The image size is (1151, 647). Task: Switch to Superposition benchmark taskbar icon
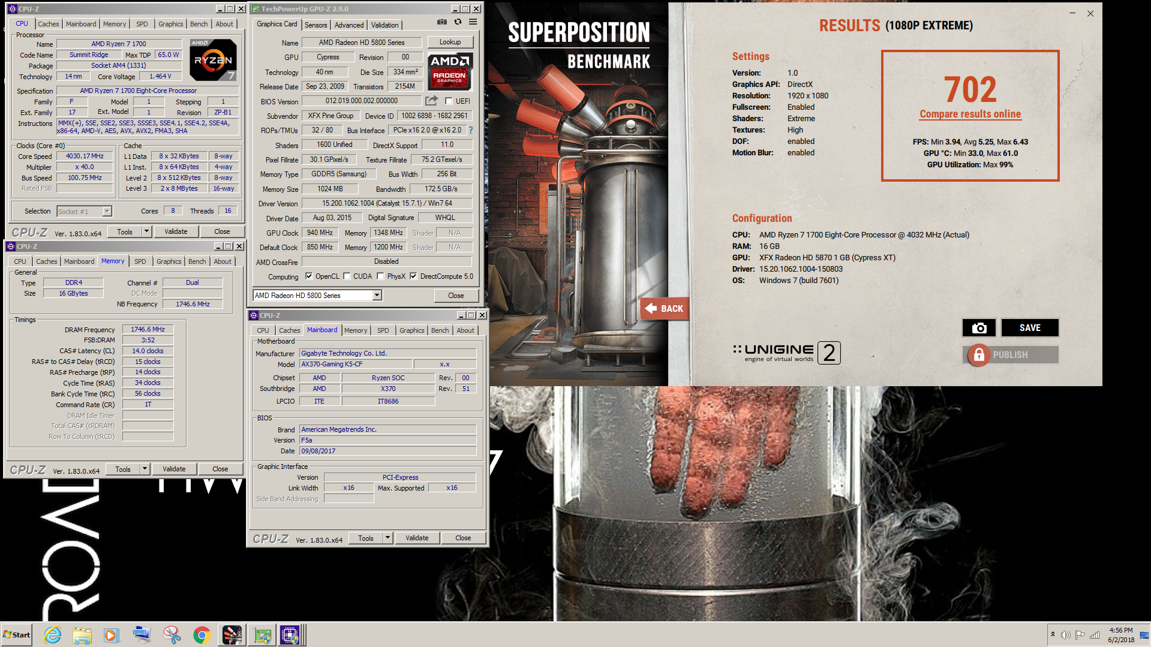point(232,635)
